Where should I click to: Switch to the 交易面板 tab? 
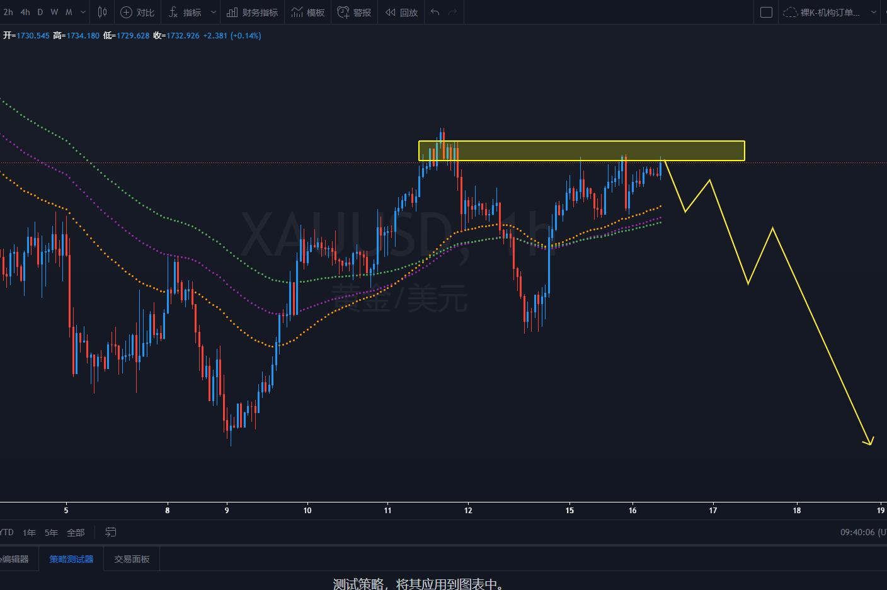[x=132, y=559]
